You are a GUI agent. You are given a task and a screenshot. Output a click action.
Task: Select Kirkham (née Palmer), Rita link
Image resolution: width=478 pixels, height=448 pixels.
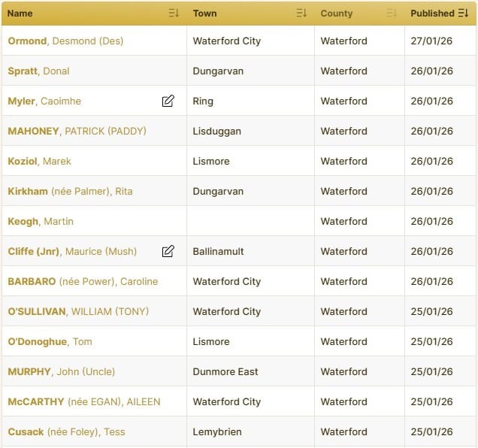coord(70,191)
